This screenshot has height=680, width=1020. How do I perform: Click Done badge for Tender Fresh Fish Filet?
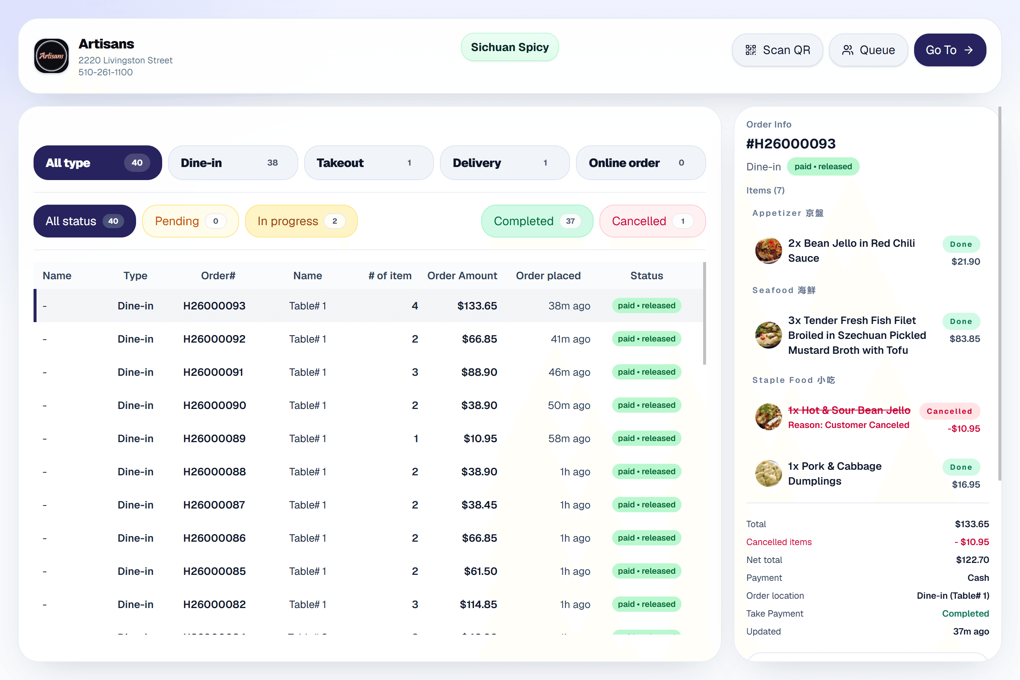pos(961,321)
